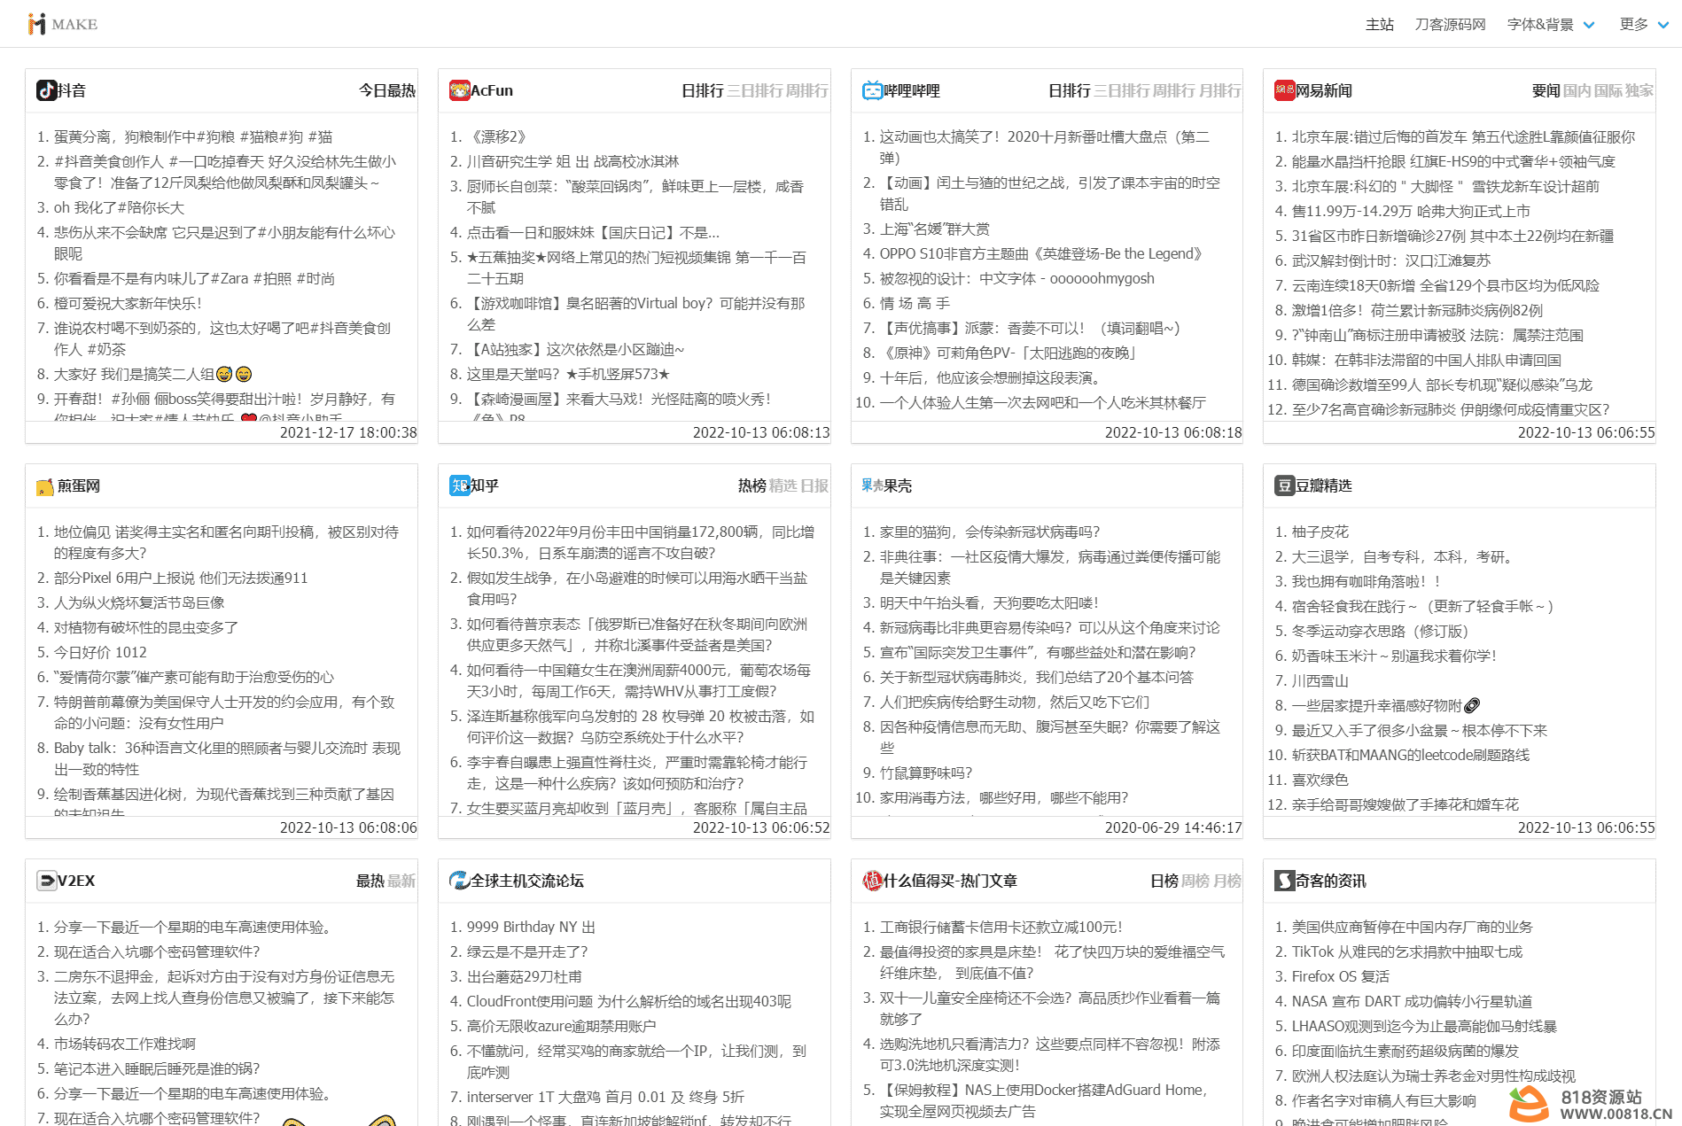Open 市场转码农工作难找啊 V2EX topic
This screenshot has width=1682, height=1126.
125,1044
